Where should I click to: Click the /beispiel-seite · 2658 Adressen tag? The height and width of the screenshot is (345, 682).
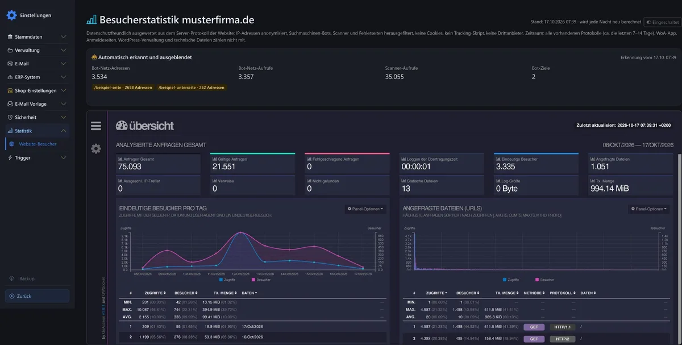pos(123,88)
